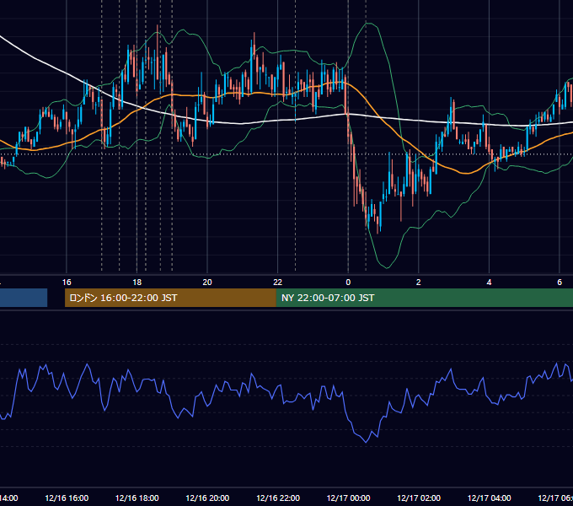This screenshot has height=506, width=573.
Task: Select the NY 22:00-07:00 JST session bar
Action: [x=425, y=298]
